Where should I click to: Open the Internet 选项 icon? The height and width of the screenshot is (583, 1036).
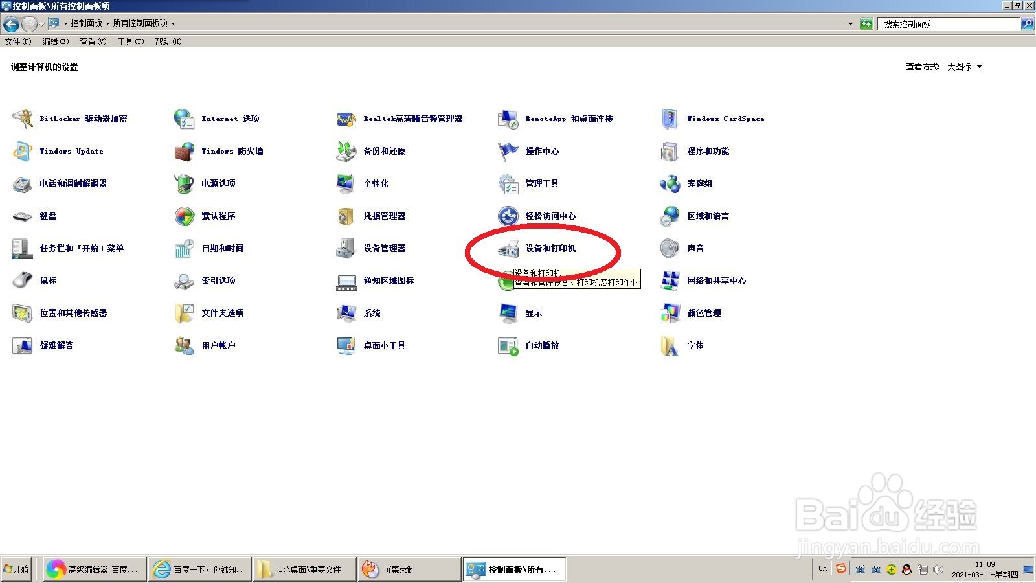[185, 119]
